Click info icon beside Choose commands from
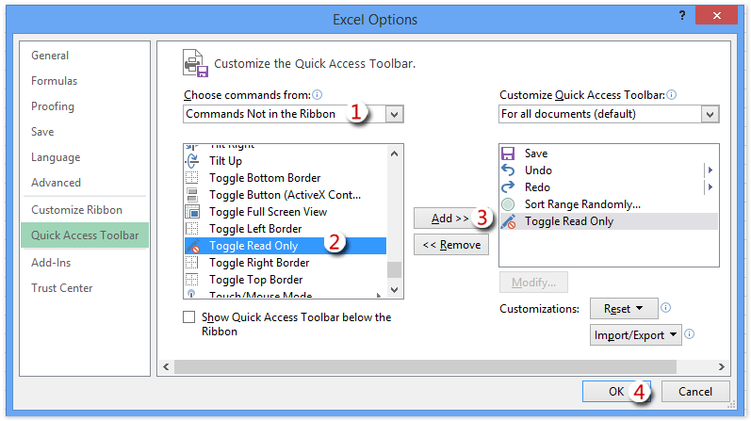The width and height of the screenshot is (751, 421). tap(318, 95)
